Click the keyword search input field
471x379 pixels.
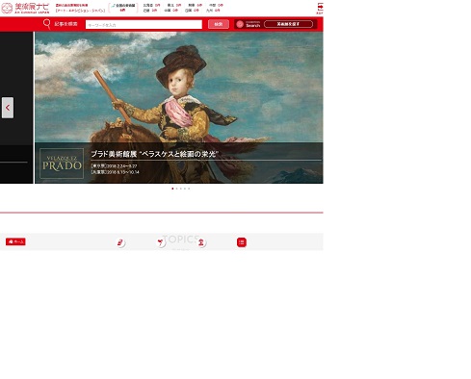pyautogui.click(x=144, y=25)
